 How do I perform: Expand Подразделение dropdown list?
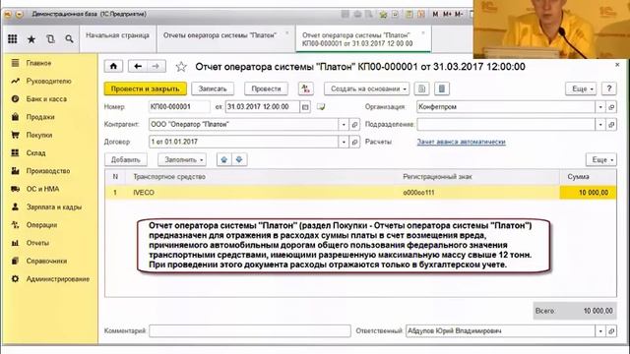click(600, 125)
